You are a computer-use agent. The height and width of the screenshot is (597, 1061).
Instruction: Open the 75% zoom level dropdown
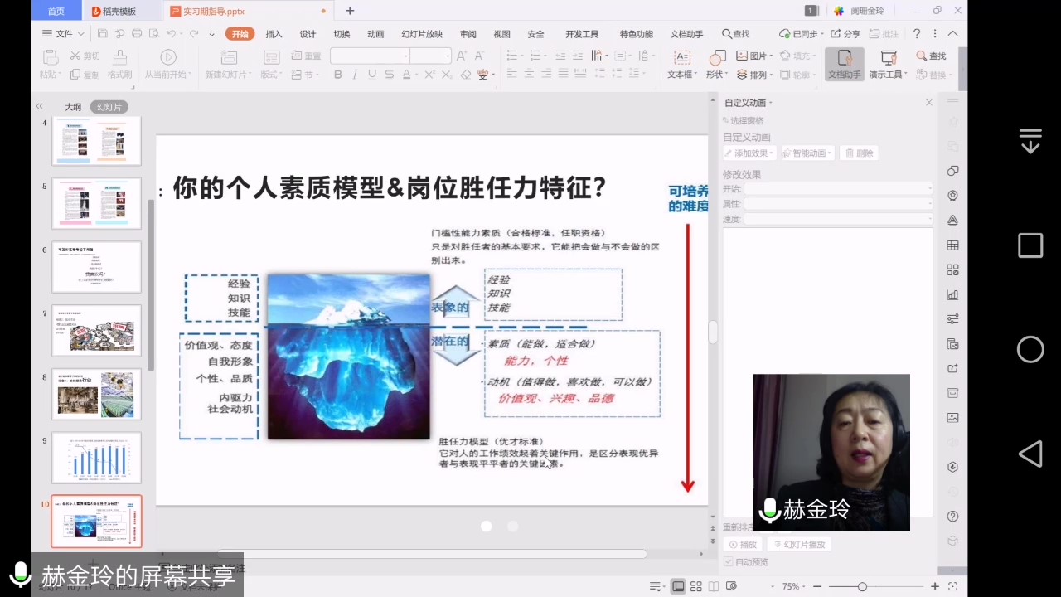(793, 586)
